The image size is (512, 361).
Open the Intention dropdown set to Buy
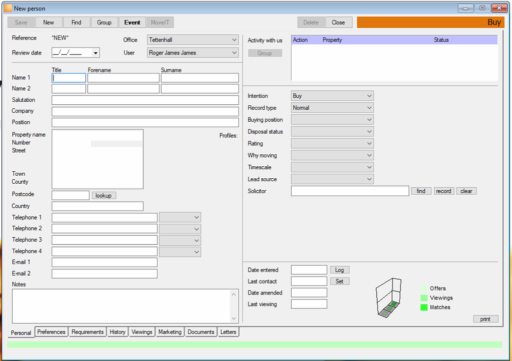point(332,96)
